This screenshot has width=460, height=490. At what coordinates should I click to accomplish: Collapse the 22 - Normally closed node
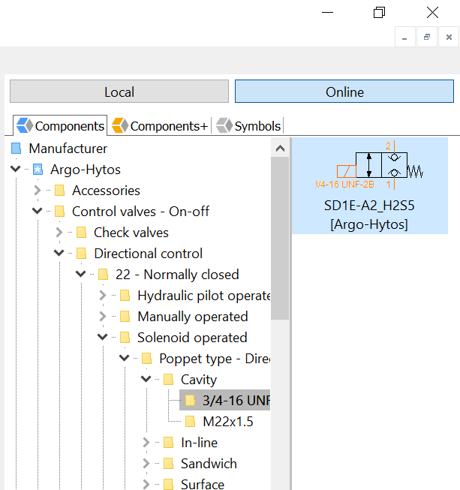point(80,274)
